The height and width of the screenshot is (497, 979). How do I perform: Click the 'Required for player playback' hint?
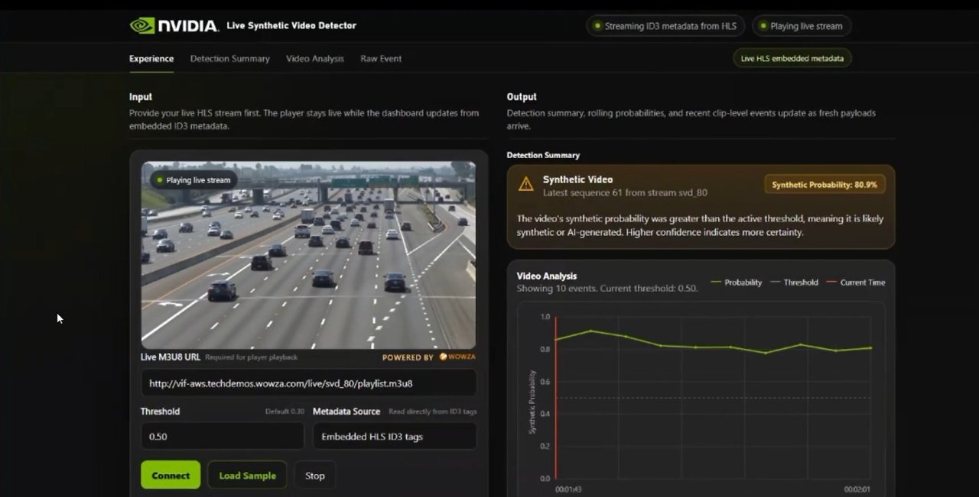(251, 357)
